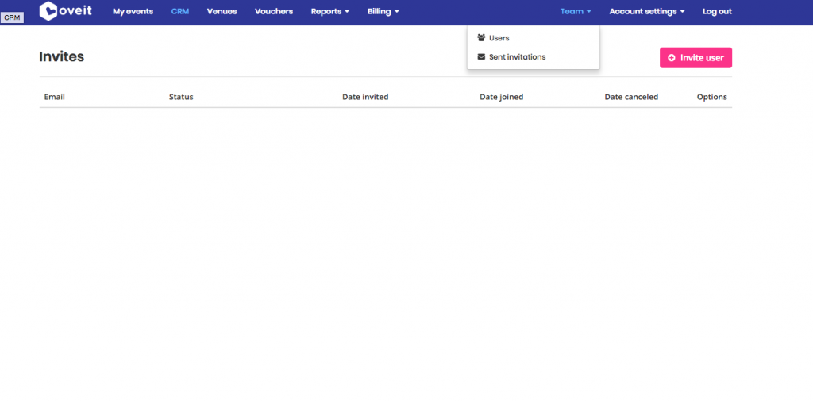Click the Options column header
Screen dimensions: 813x401
tap(712, 97)
